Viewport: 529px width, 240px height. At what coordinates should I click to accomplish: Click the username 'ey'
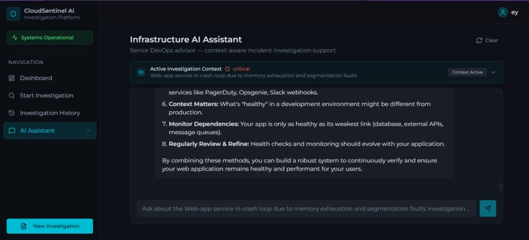pos(515,12)
